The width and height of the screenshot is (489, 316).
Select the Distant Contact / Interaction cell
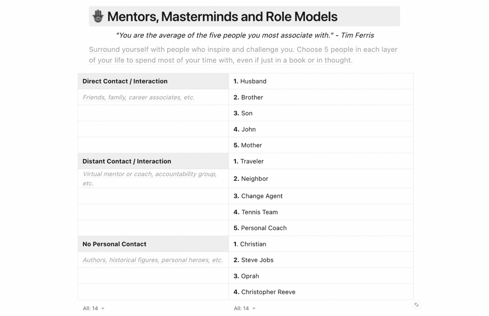pyautogui.click(x=153, y=161)
